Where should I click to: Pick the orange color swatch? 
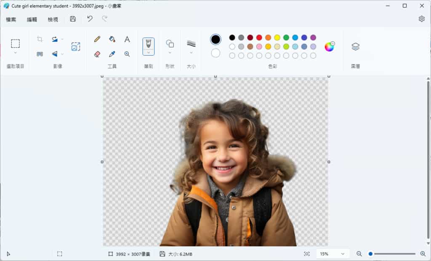[268, 38]
